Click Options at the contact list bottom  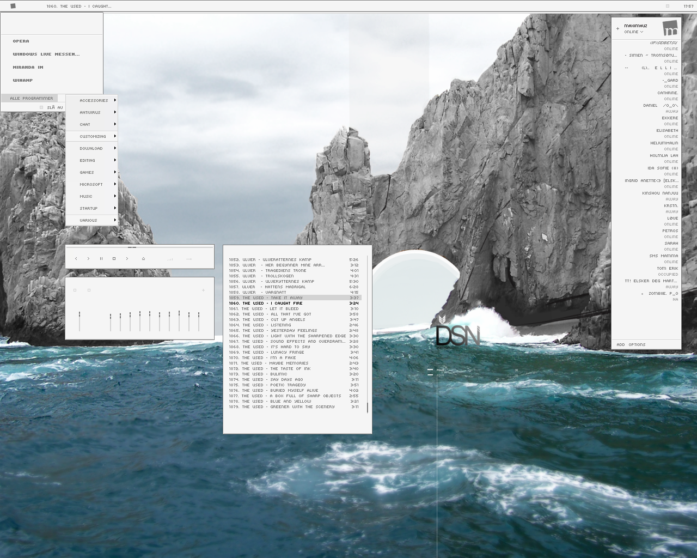coord(637,344)
